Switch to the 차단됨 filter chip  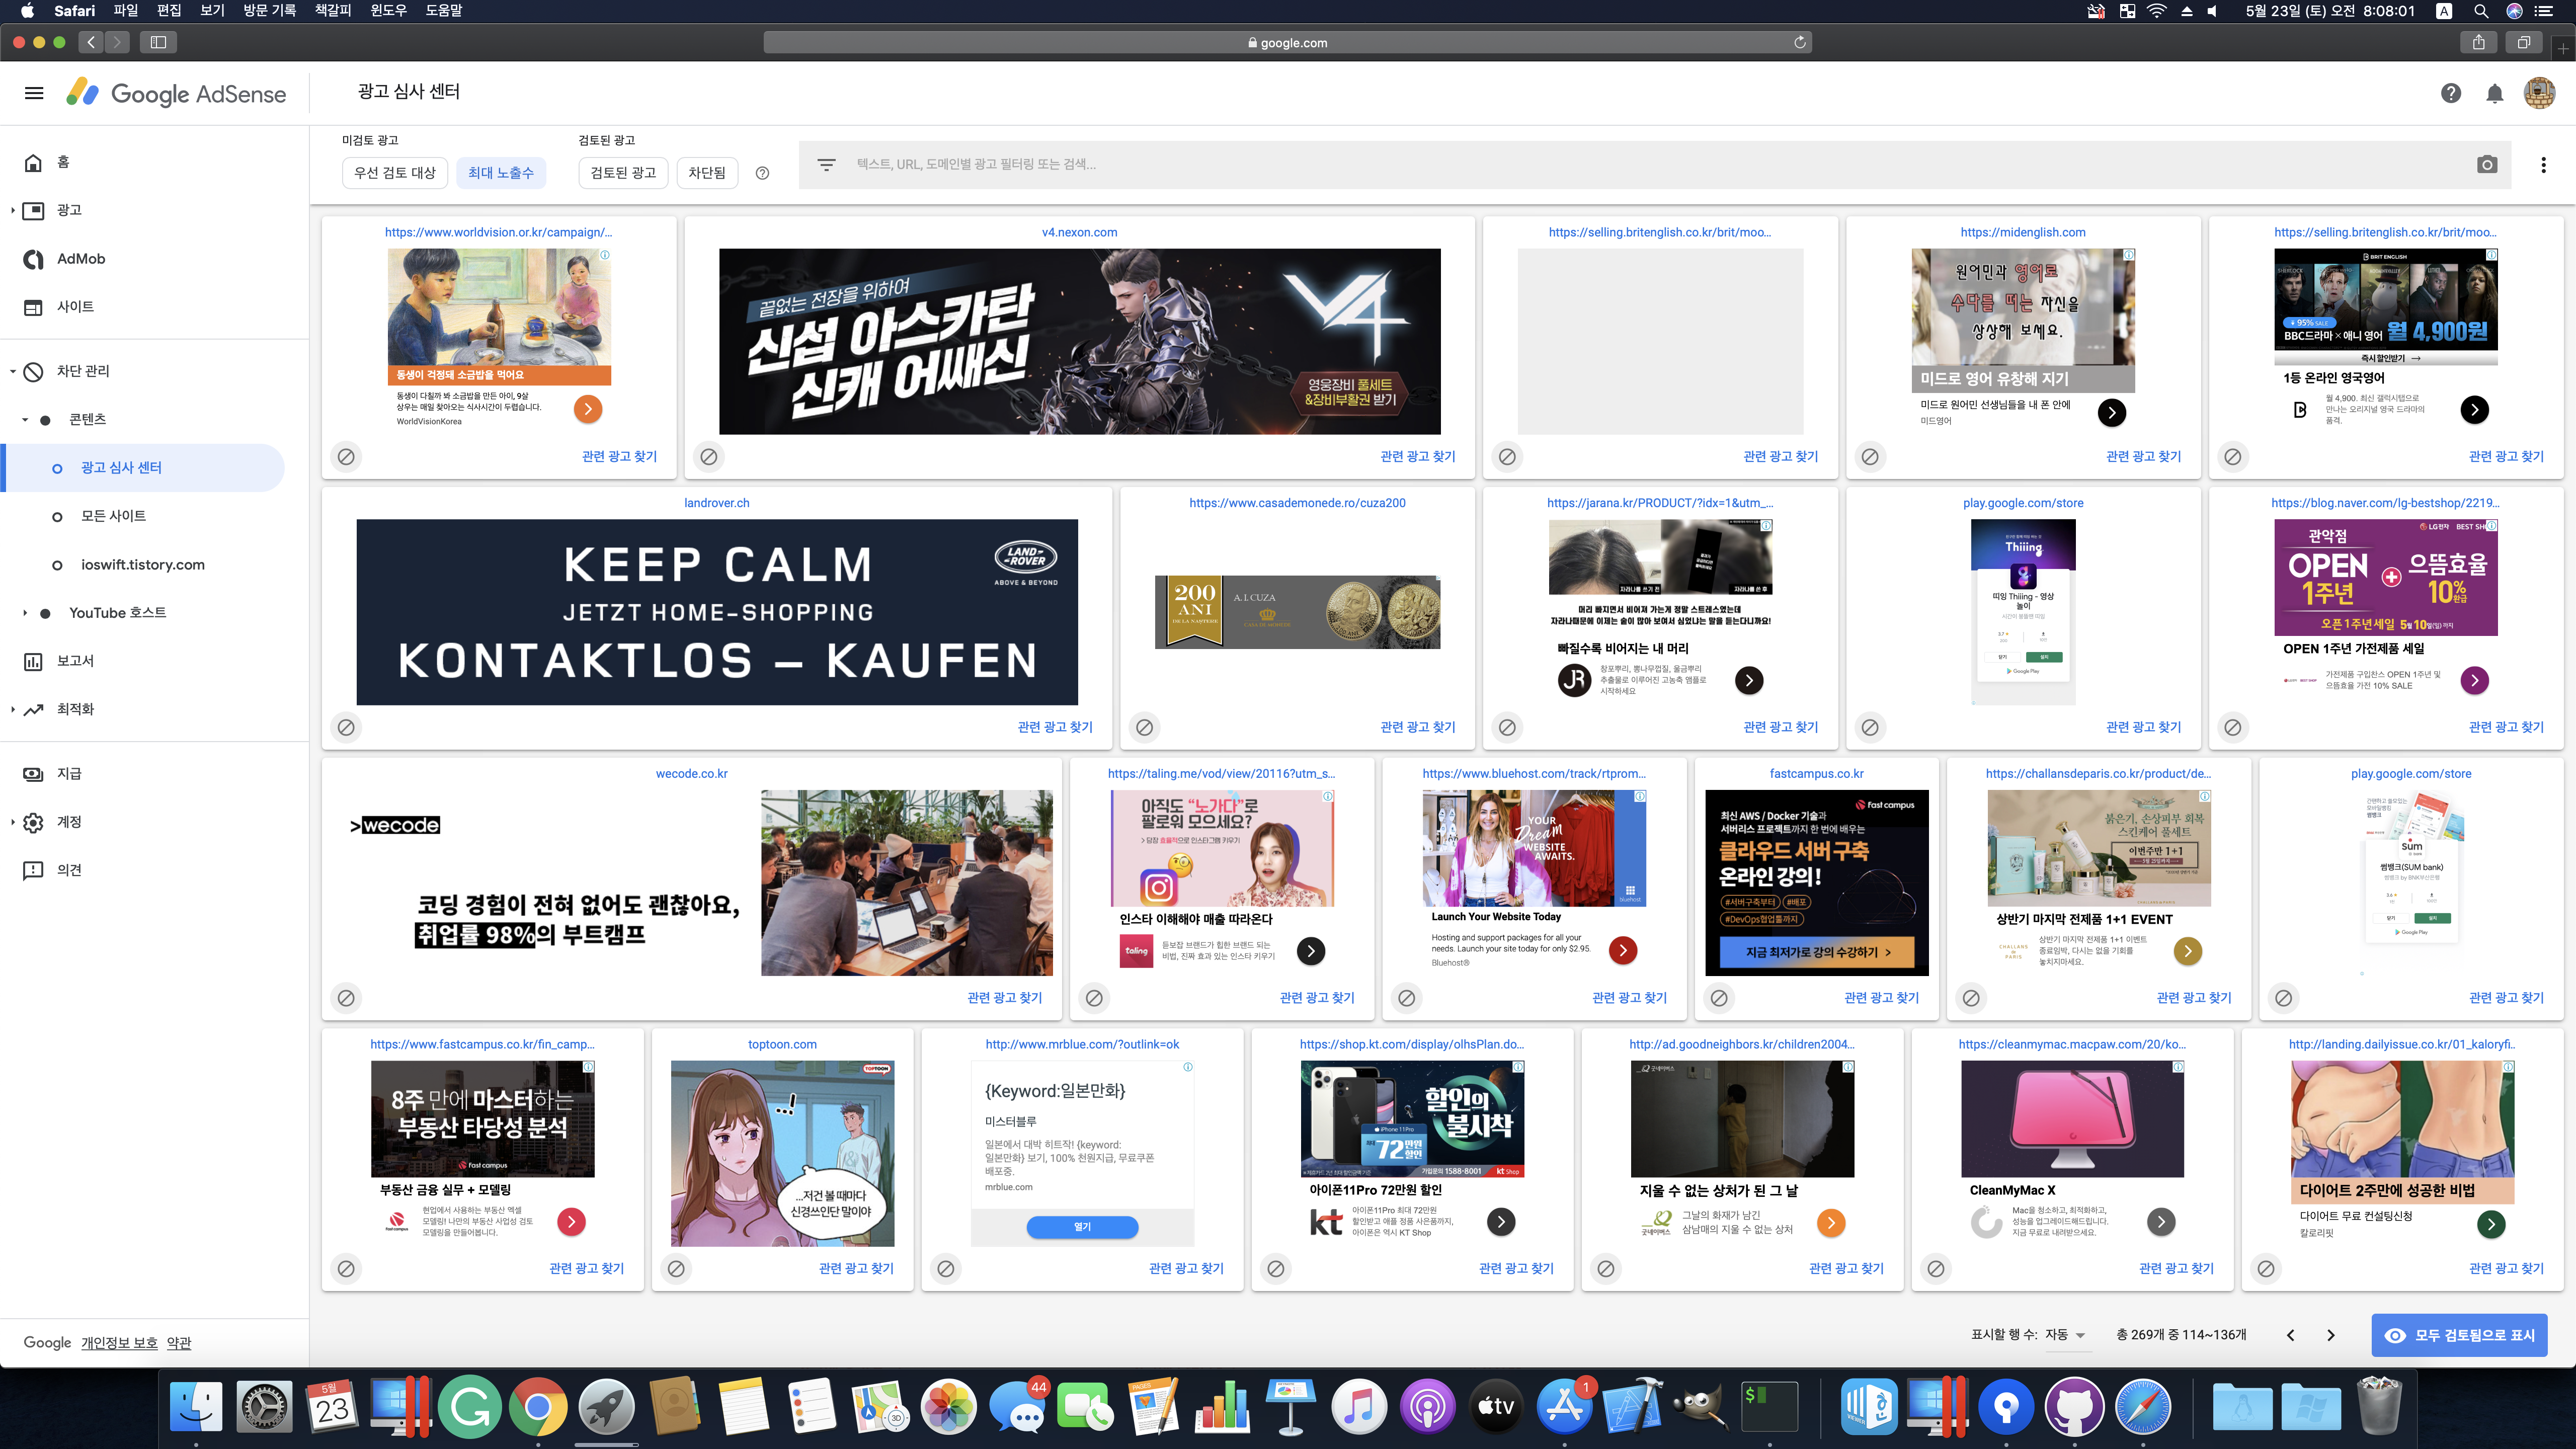[x=706, y=173]
